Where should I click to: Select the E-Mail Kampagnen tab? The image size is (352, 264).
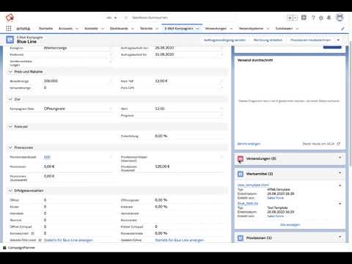pyautogui.click(x=179, y=29)
